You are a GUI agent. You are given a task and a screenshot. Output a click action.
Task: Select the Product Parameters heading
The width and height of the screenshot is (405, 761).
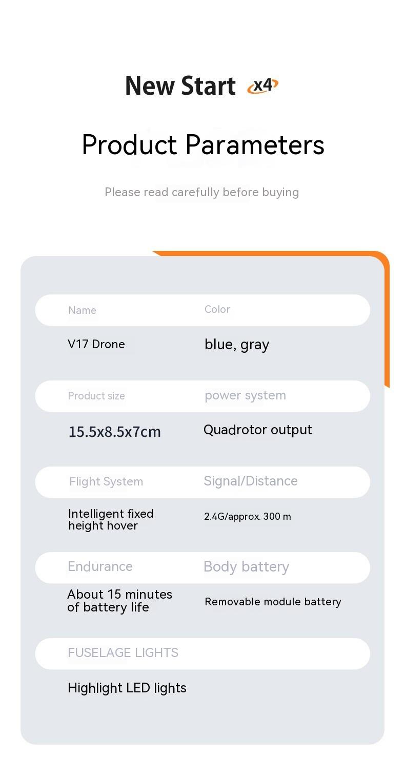pos(203,144)
